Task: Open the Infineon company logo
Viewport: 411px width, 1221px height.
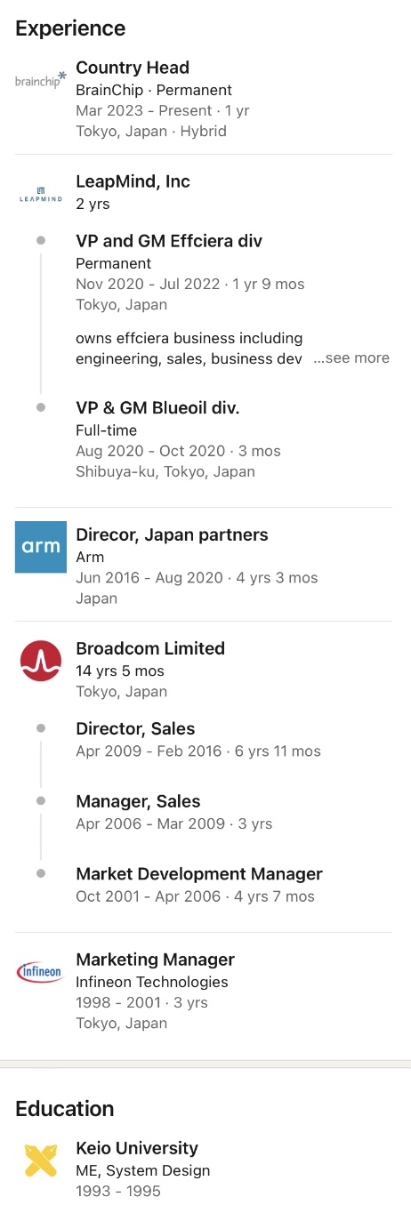Action: [41, 972]
